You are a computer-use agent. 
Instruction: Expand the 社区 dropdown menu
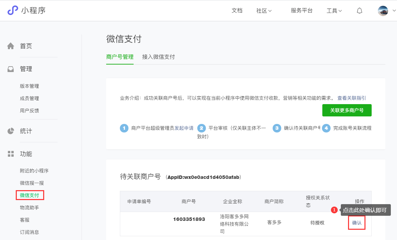(x=264, y=11)
